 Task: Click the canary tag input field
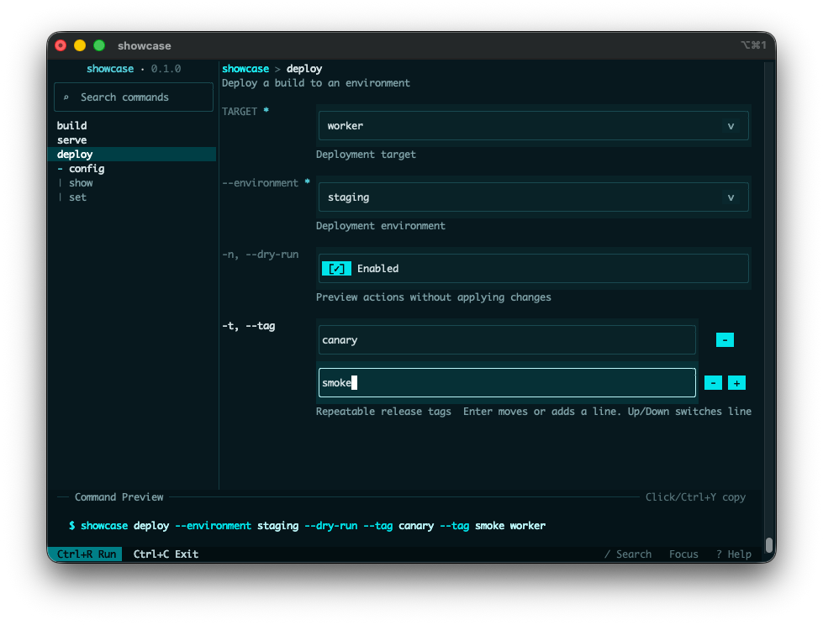pos(507,339)
